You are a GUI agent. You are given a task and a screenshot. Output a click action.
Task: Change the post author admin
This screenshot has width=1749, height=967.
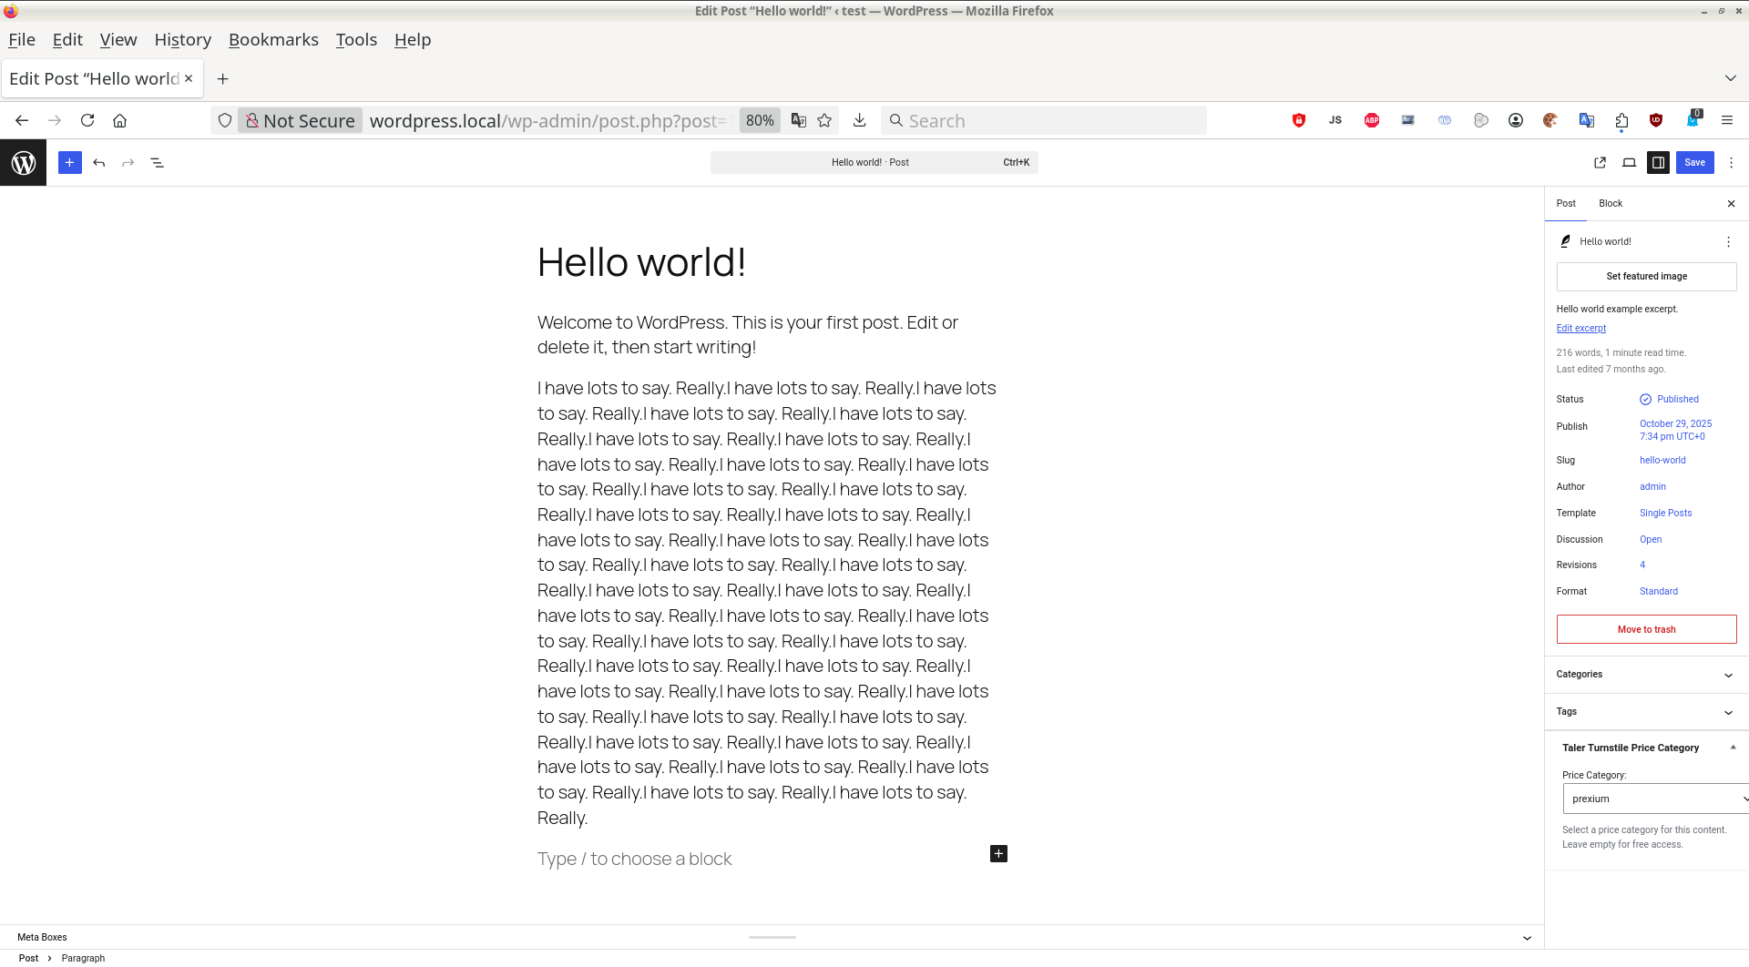pos(1652,487)
